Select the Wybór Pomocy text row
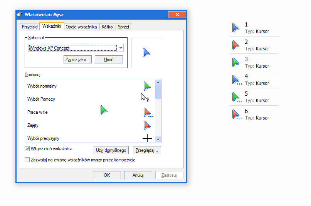The width and height of the screenshot is (311, 206). [41, 99]
